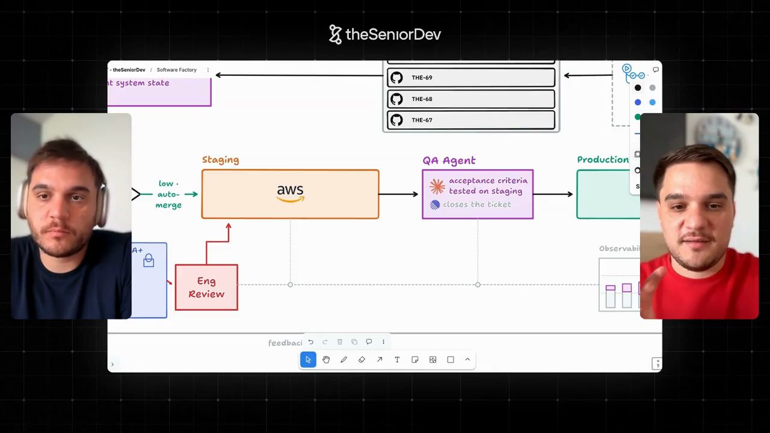Select the pointer/select tool

tap(308, 360)
